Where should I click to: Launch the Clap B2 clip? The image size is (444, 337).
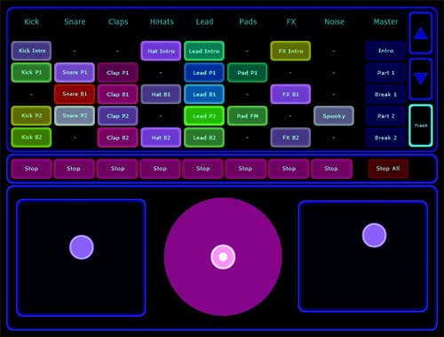click(118, 137)
